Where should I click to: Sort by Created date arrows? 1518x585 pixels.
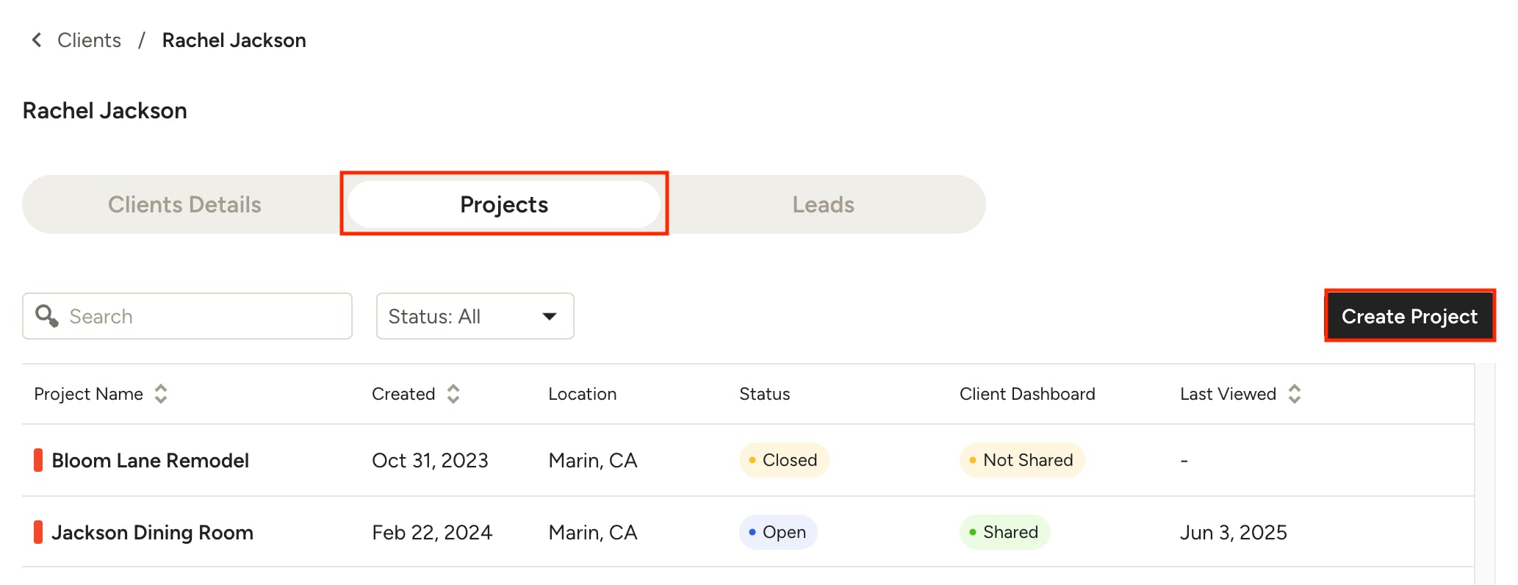[x=453, y=394]
